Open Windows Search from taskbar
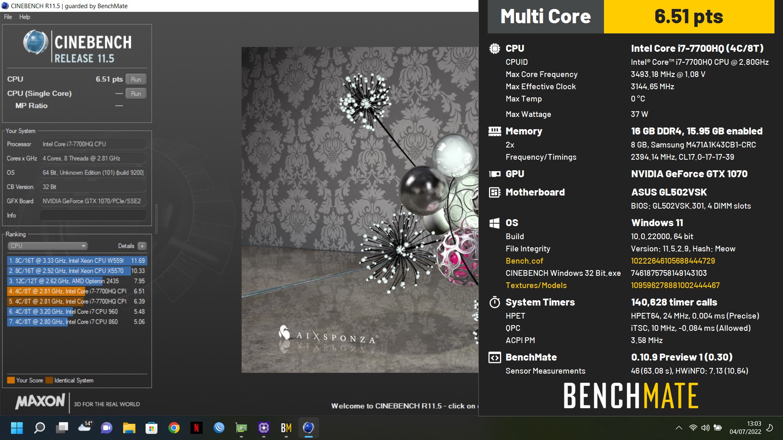Screen dimensions: 783x440 coord(40,428)
